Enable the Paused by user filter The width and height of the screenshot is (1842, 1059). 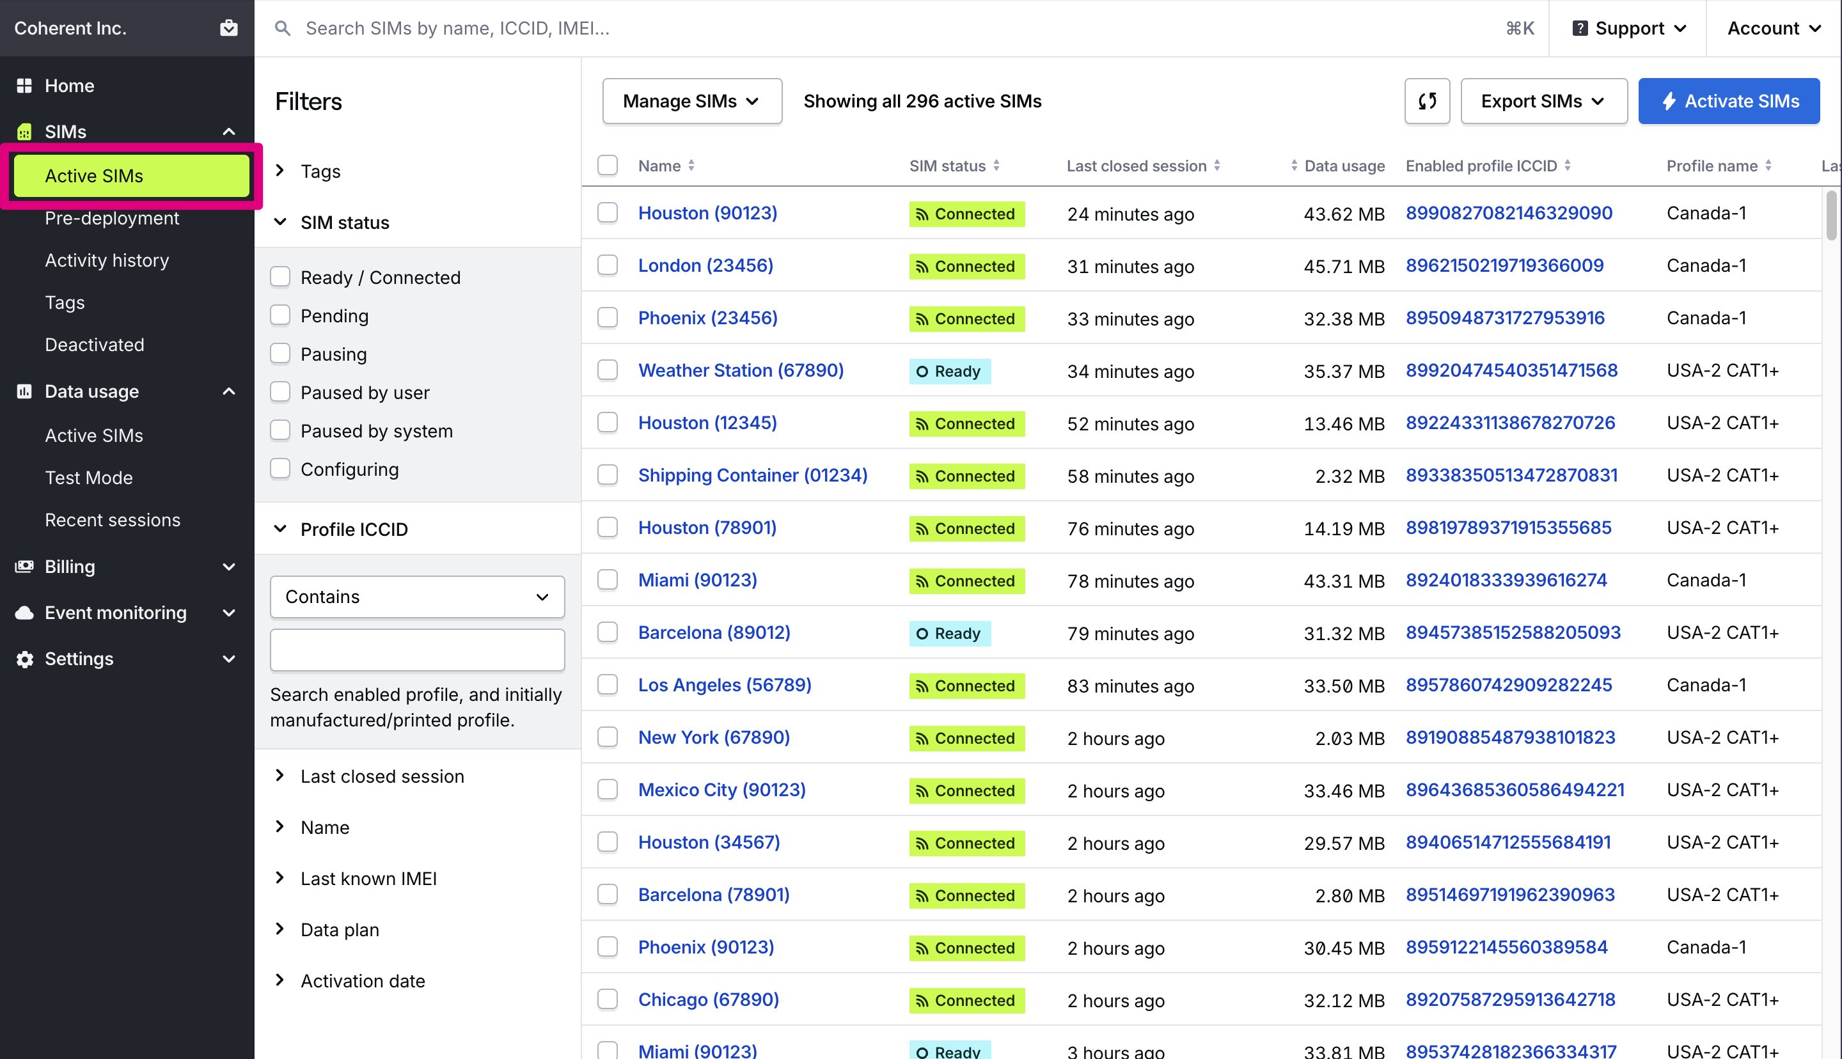(x=280, y=392)
